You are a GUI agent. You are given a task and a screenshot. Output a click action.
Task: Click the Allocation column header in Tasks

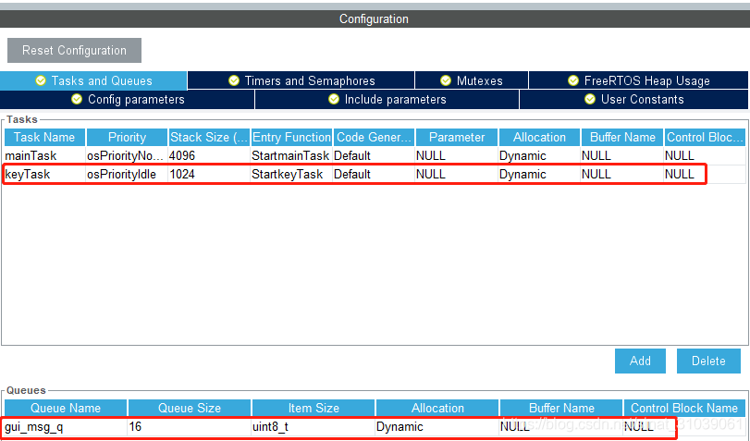pos(539,137)
